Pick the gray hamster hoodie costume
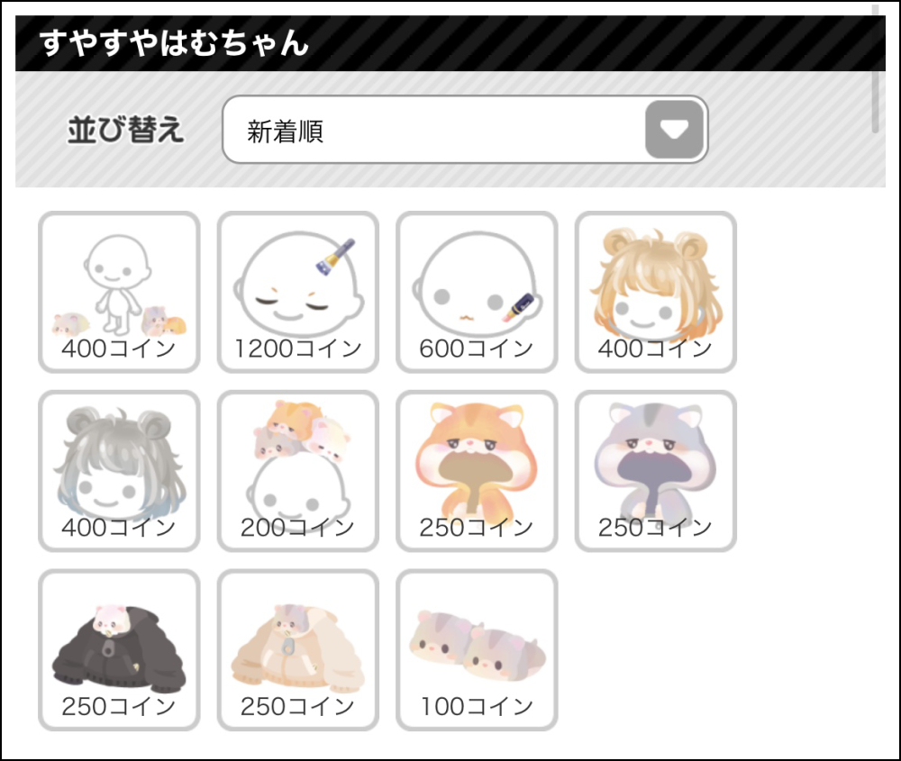Viewport: 901px width, 761px height. point(656,471)
